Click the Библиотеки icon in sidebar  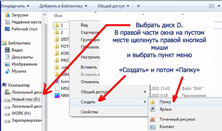tap(4, 43)
